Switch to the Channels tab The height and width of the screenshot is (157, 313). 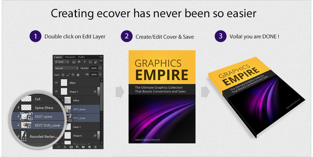(70, 57)
